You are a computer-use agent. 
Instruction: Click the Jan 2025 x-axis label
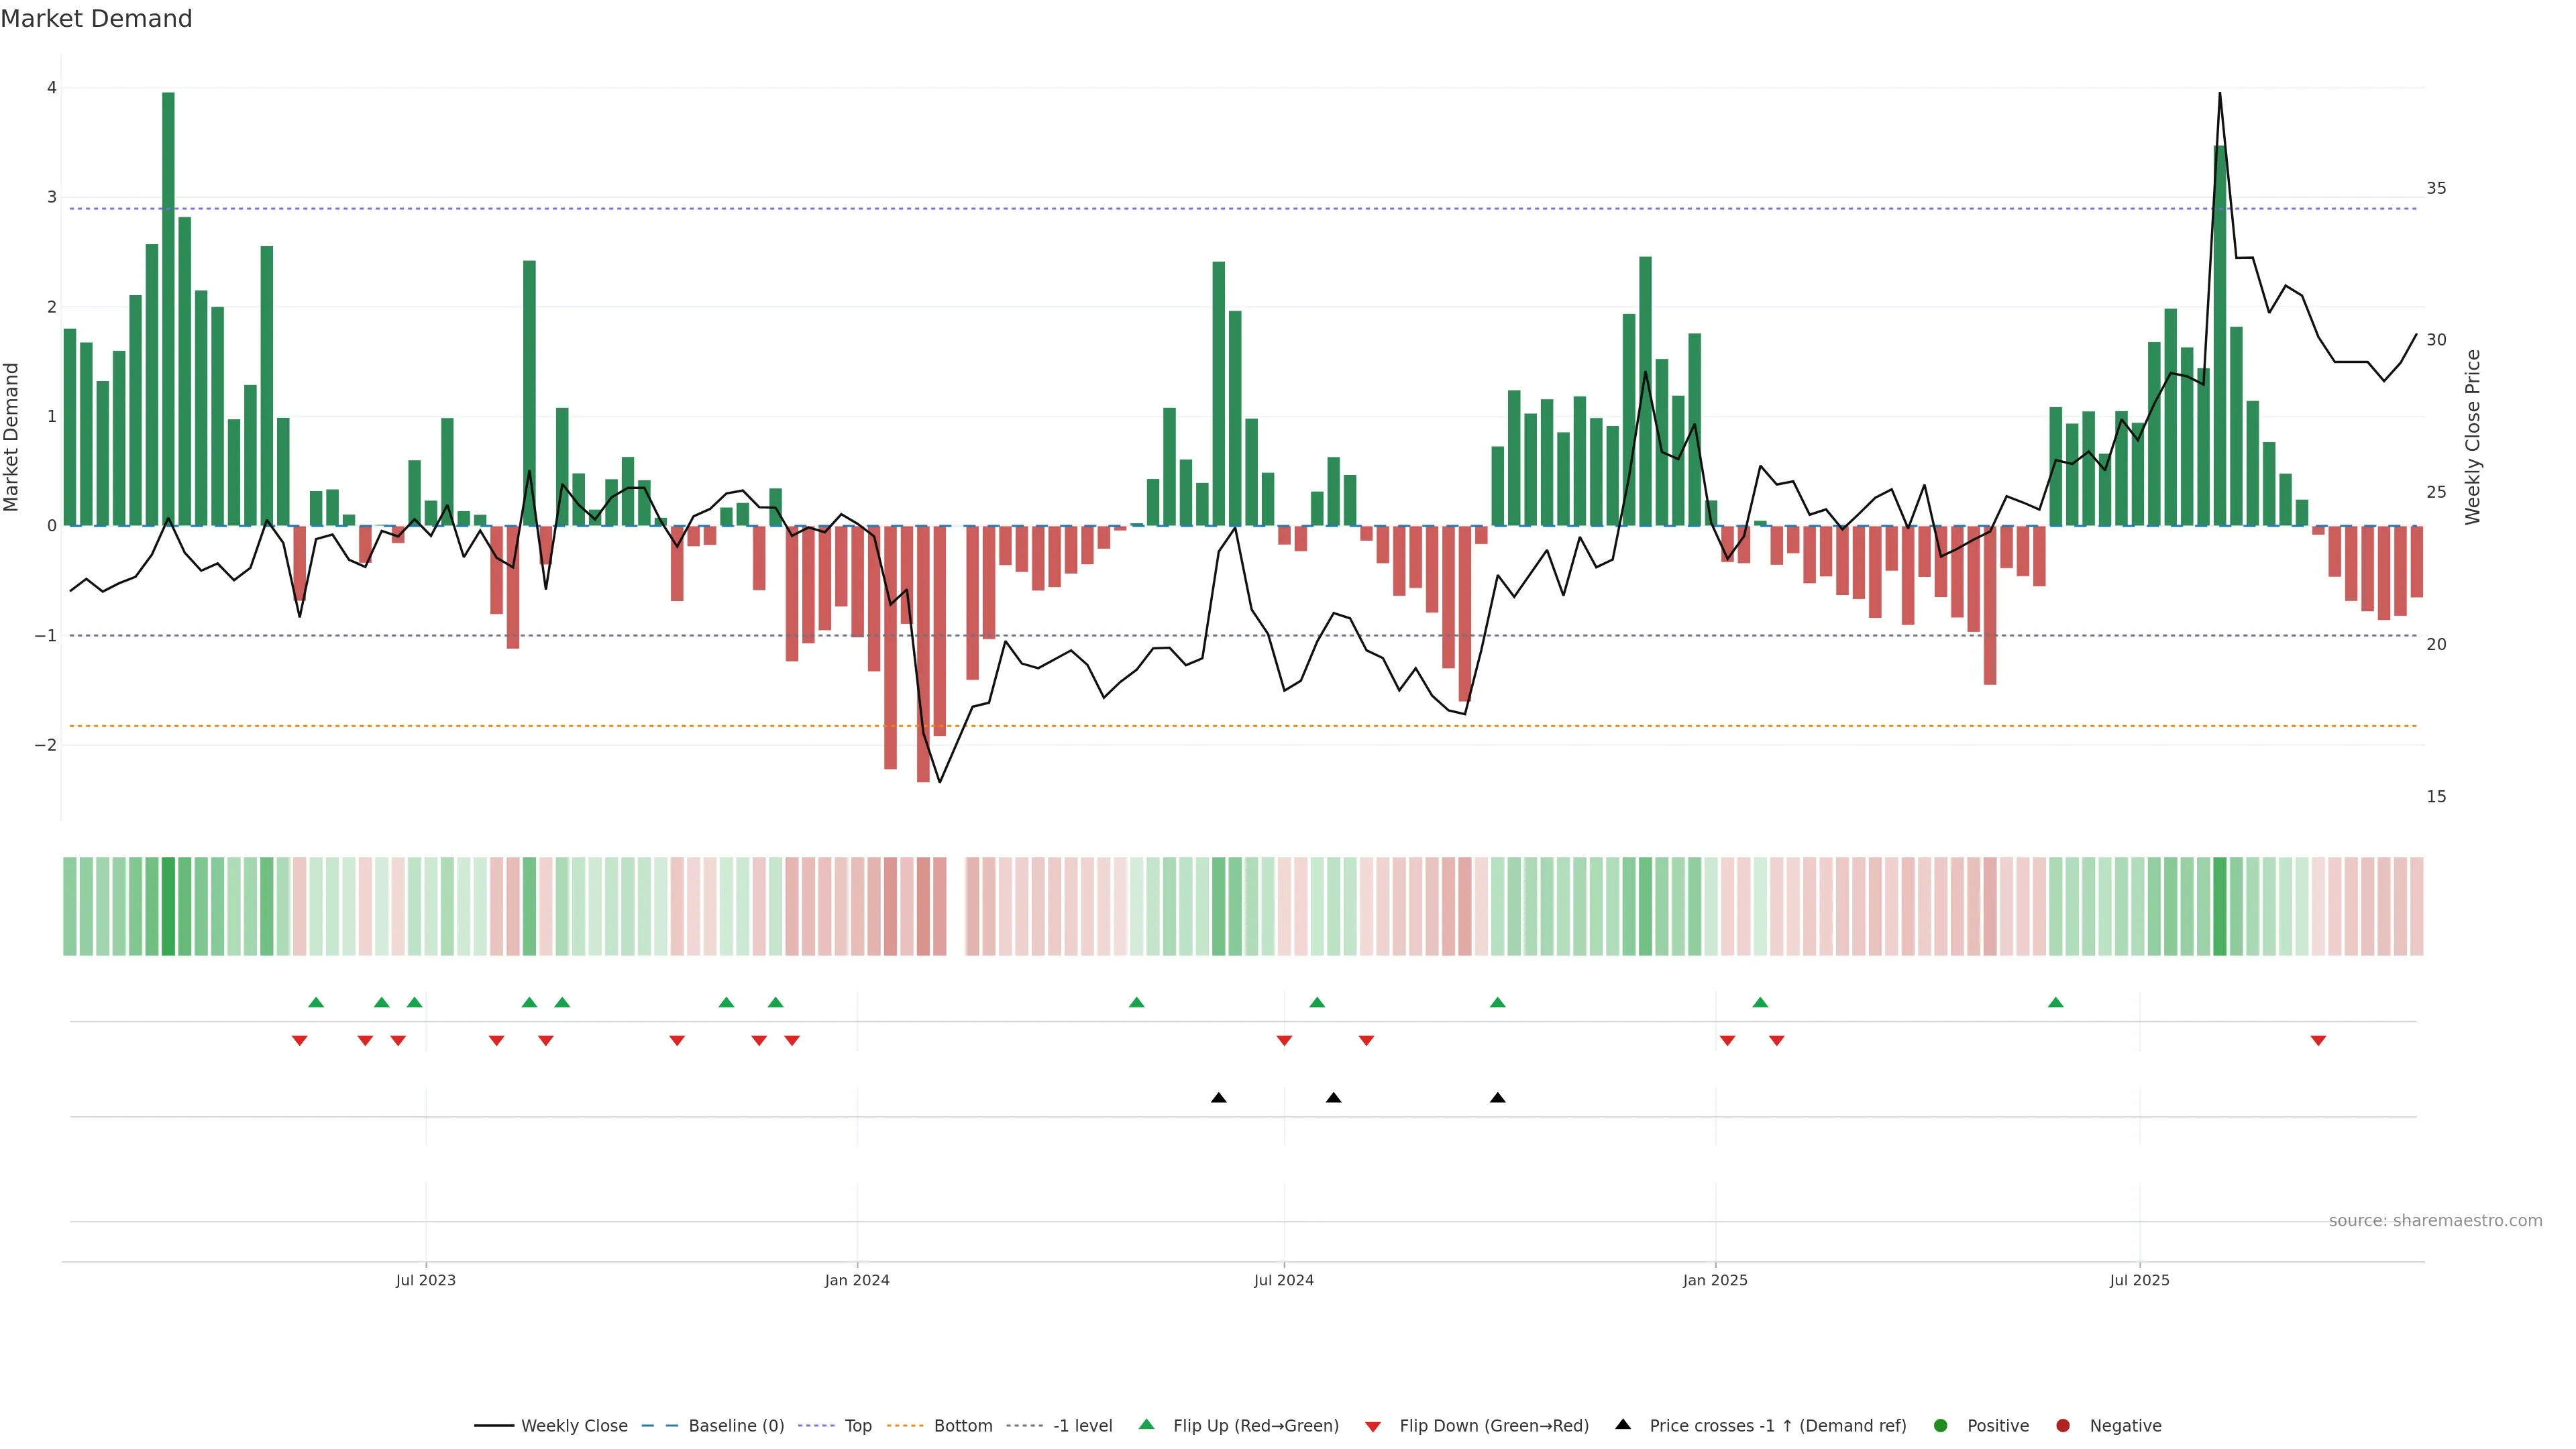pos(1715,1280)
